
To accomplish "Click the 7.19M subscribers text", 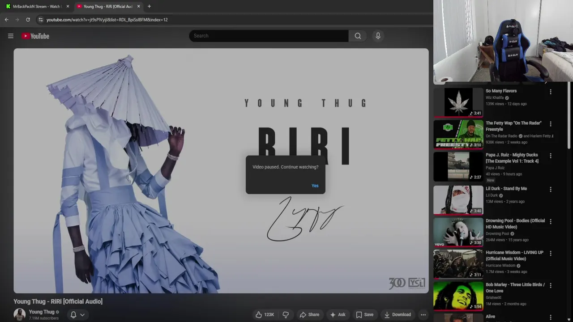I will pyautogui.click(x=44, y=318).
